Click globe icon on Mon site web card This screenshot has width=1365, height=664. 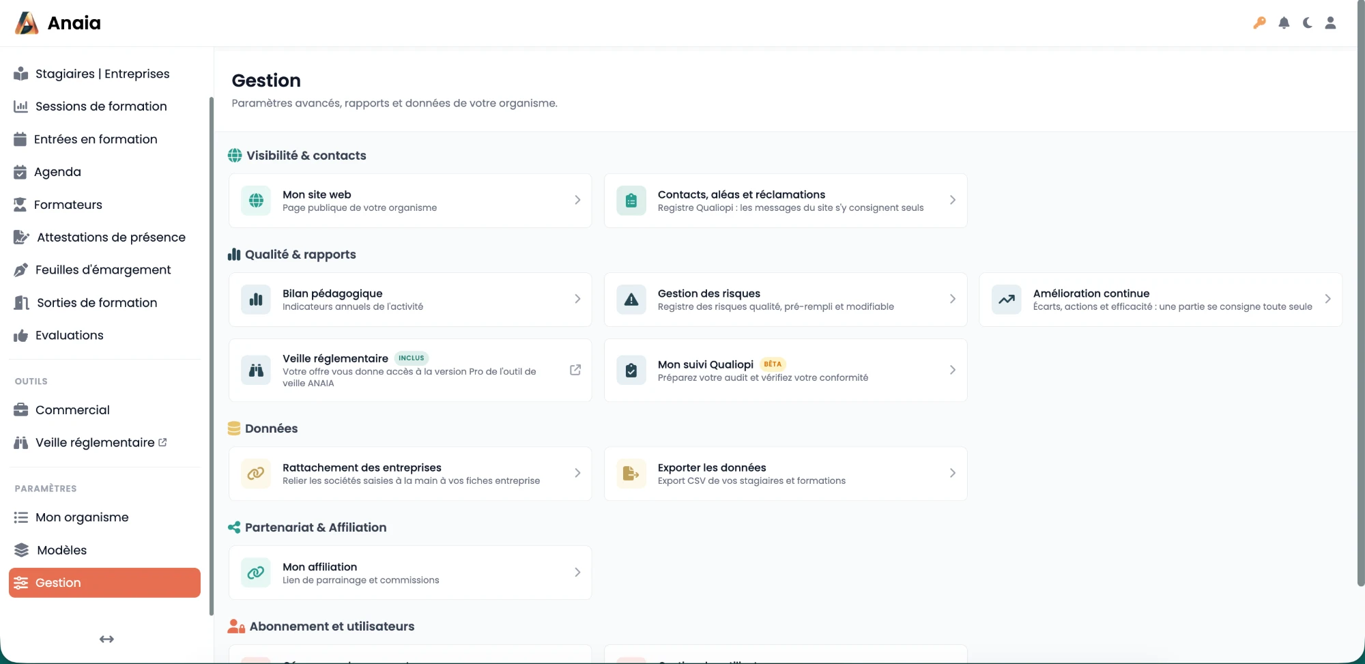pos(256,201)
